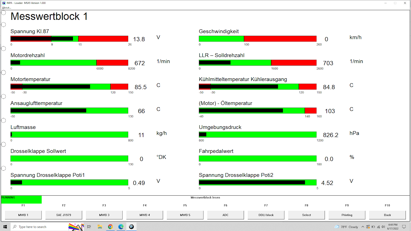This screenshot has height=231, width=411.
Task: Click the Printing button
Action: pos(347,215)
